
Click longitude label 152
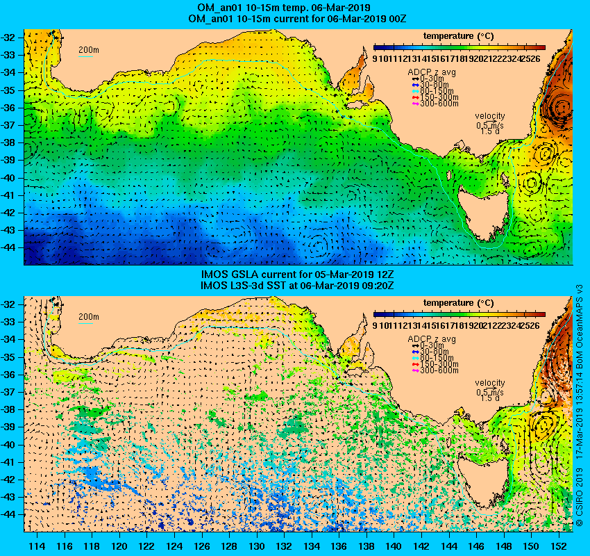[559, 546]
